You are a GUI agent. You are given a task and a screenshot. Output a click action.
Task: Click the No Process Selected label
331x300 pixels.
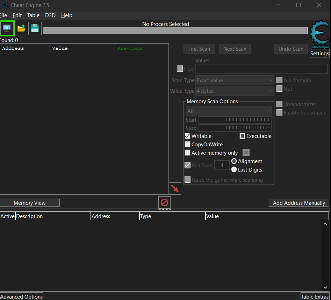tap(166, 24)
